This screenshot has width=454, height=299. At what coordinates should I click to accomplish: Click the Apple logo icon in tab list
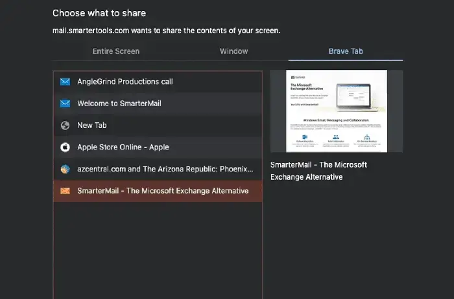pos(65,147)
